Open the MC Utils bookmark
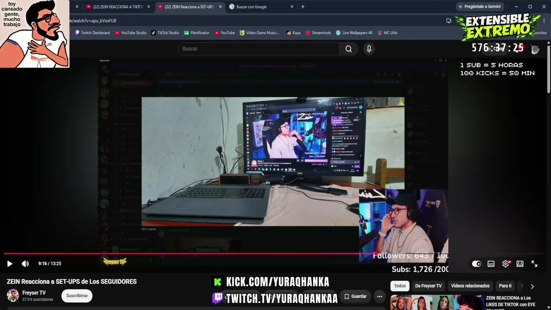This screenshot has height=310, width=551. pyautogui.click(x=387, y=33)
